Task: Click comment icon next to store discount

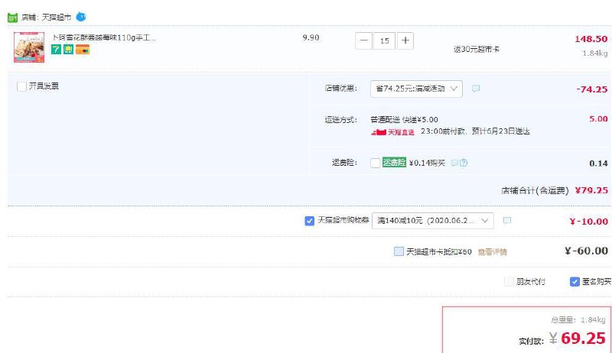Action: click(x=475, y=89)
